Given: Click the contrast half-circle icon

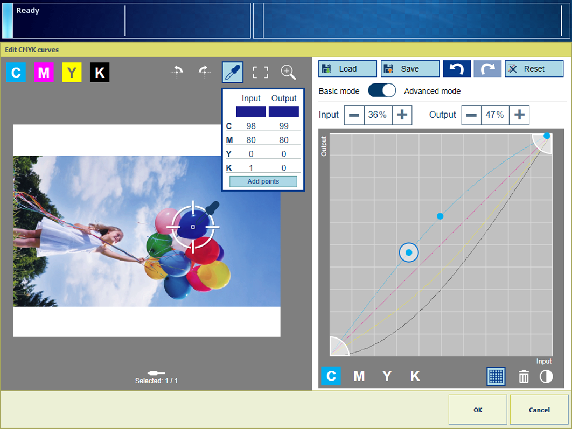Looking at the screenshot, I should 546,376.
